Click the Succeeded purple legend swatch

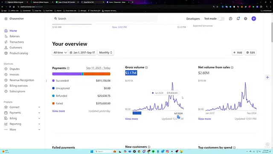(53, 81)
